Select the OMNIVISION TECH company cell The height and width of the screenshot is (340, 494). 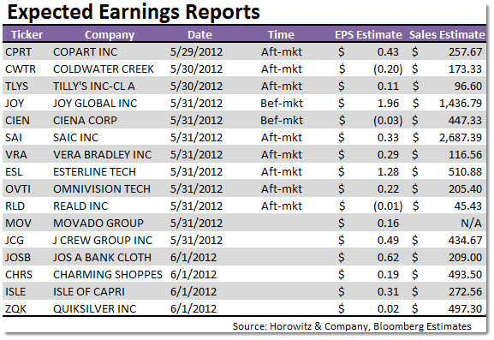(x=102, y=189)
